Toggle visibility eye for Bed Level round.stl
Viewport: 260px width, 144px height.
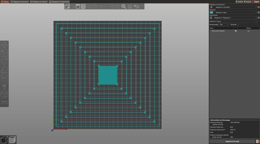(236, 31)
